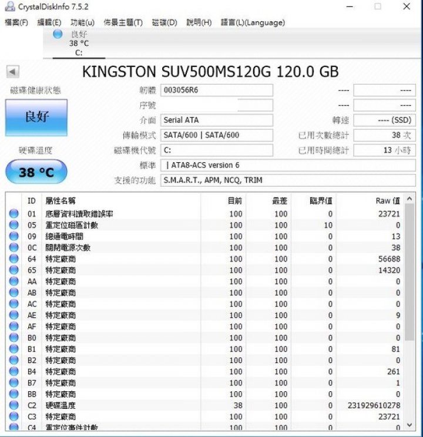Click the 38 °C temperature button
The width and height of the screenshot is (423, 437).
(36, 172)
